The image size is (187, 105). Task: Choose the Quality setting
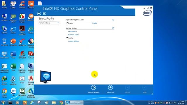click(x=71, y=38)
